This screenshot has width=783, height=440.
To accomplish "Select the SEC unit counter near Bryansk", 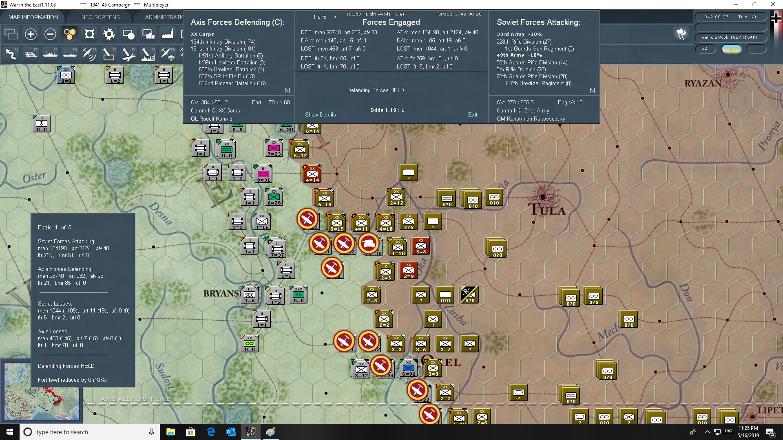I will [250, 295].
